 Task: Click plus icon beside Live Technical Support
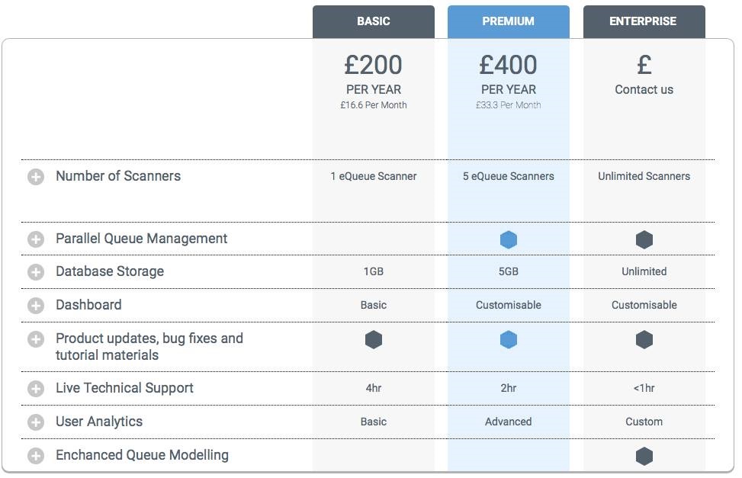pos(36,389)
